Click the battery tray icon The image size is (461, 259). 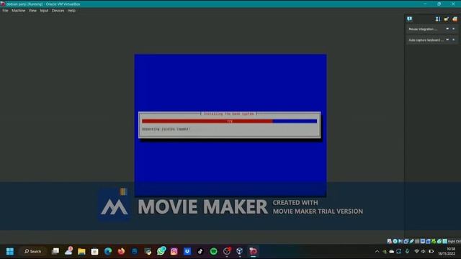coord(431,251)
